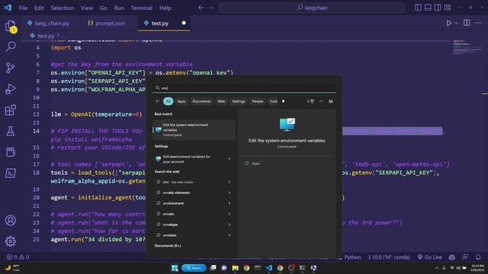Expand the 'envelope' web suggestion
488x274 pixels.
coord(230,225)
